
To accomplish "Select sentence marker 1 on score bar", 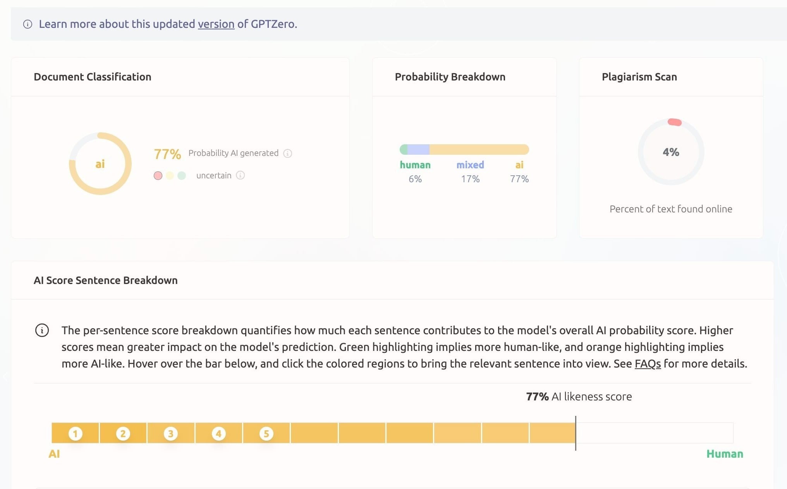I will [75, 433].
